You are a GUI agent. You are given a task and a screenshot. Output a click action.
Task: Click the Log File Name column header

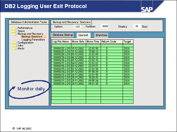pyautogui.click(x=61, y=41)
